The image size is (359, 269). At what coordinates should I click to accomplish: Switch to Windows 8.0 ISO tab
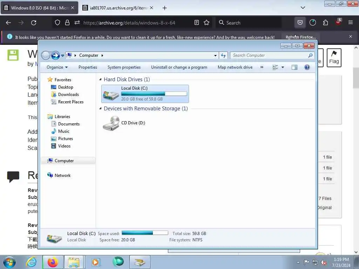[39, 8]
